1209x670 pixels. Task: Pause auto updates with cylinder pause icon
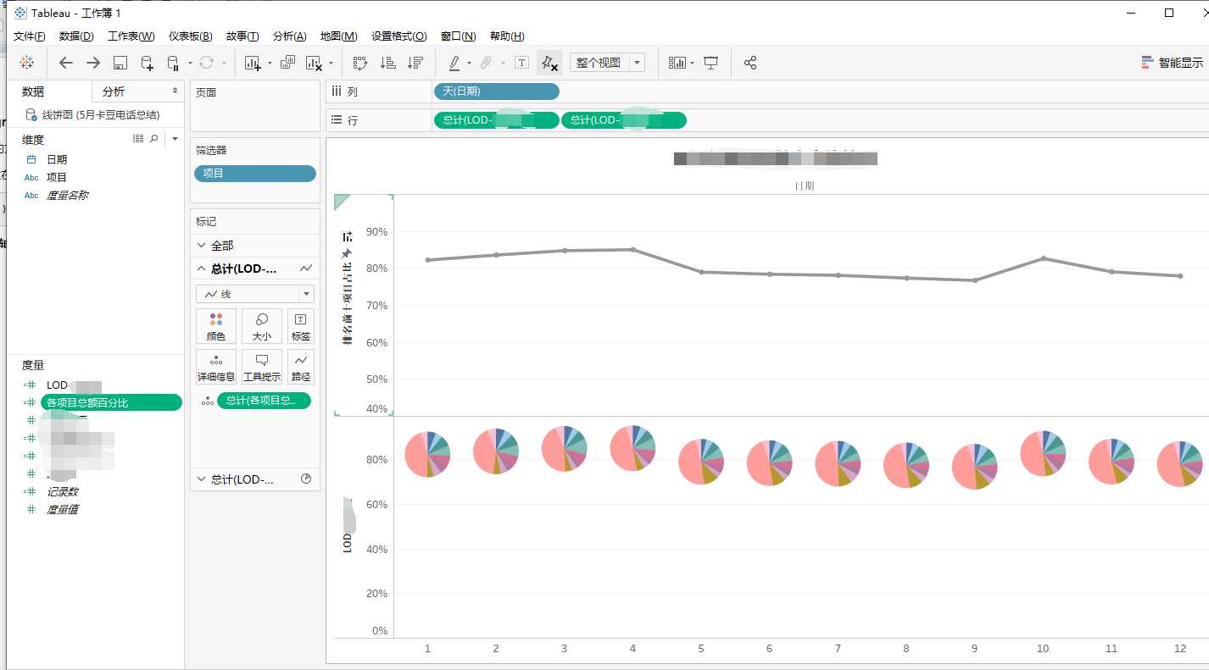173,63
